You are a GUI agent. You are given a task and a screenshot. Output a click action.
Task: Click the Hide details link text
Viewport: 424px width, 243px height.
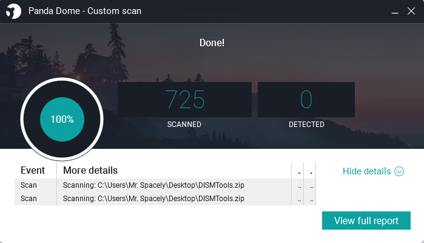click(x=366, y=171)
